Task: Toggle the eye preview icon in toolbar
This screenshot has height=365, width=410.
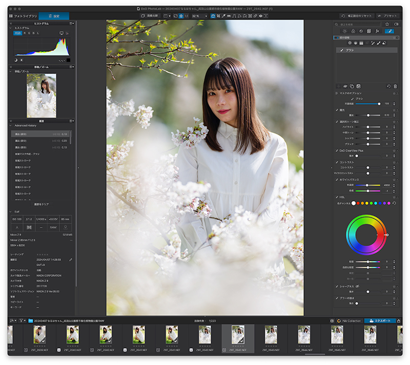Action: coord(261,16)
